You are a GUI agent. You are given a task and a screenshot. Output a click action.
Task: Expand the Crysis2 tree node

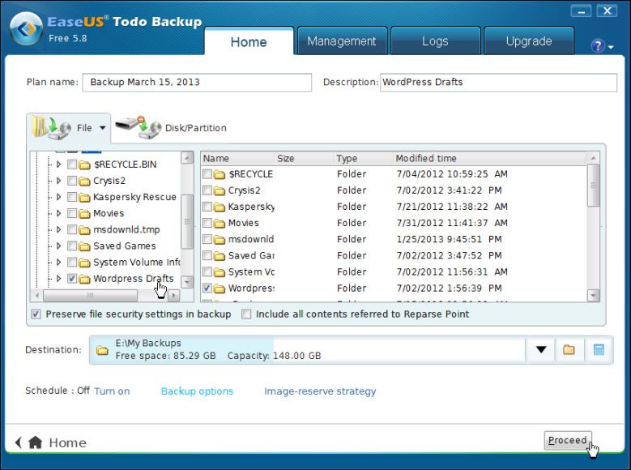pos(59,181)
